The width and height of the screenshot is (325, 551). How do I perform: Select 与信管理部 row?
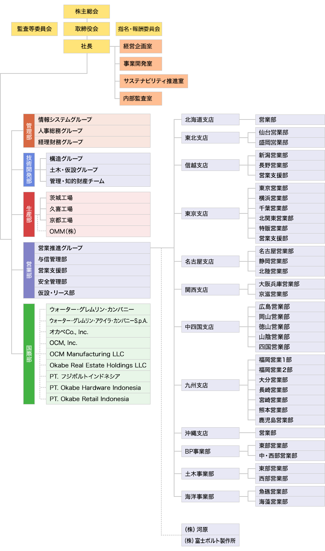coord(92,259)
